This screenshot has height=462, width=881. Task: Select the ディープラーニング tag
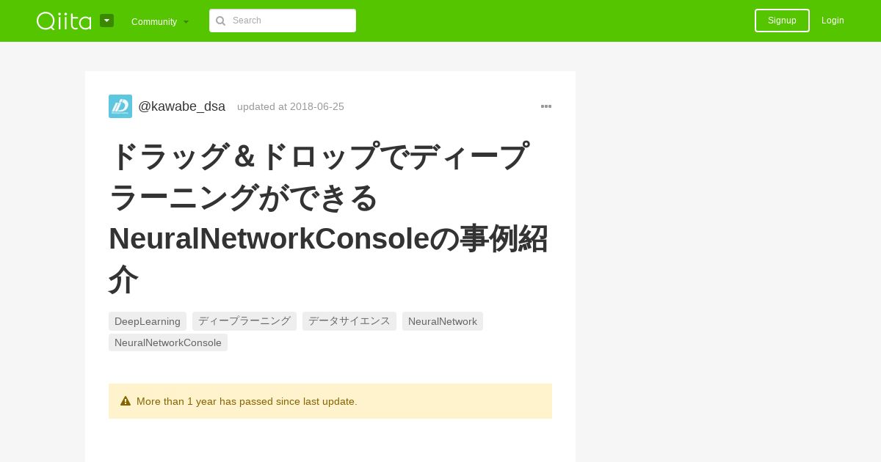244,321
